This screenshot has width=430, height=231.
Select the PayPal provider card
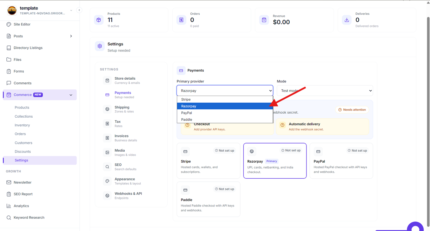click(341, 161)
